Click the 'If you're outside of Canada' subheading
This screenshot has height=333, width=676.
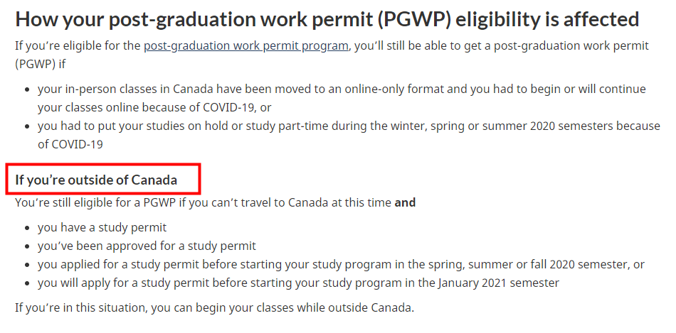point(96,180)
